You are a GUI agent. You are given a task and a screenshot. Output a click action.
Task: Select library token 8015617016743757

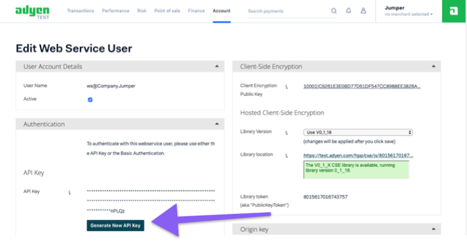click(325, 197)
